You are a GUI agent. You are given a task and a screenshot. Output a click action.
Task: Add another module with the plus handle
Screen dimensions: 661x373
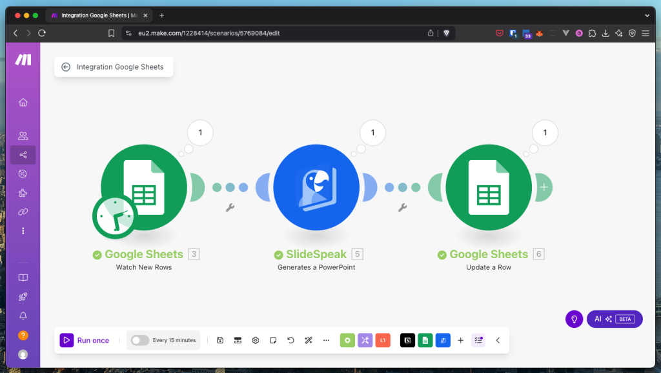[x=544, y=188]
